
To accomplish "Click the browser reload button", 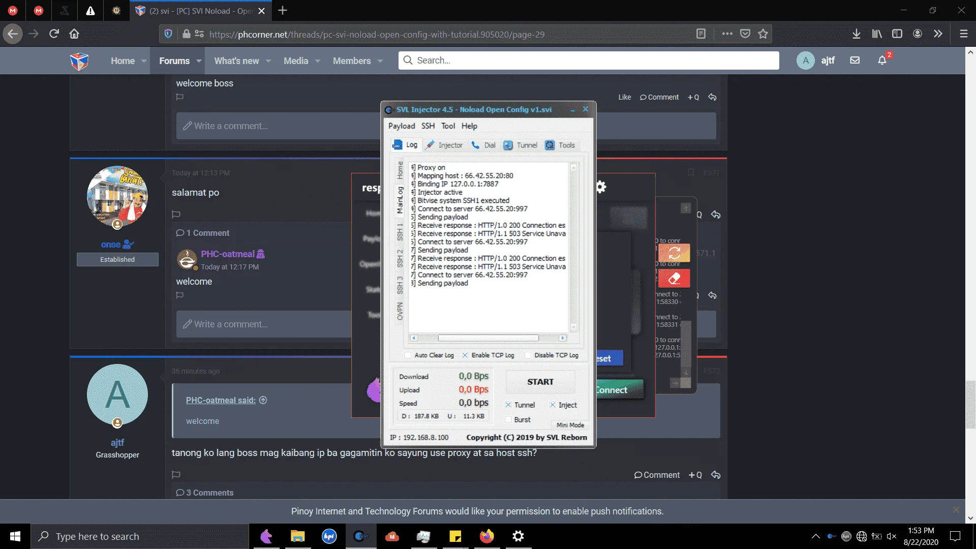I will pyautogui.click(x=54, y=34).
